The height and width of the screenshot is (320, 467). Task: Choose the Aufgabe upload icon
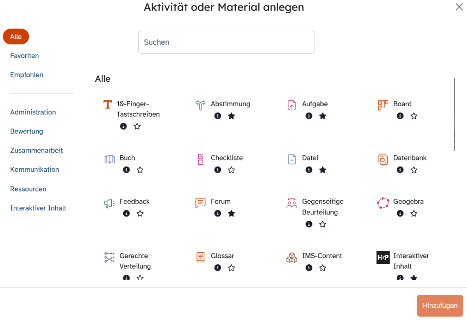point(292,105)
